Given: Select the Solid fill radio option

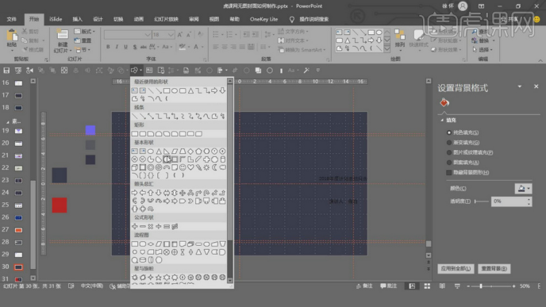Looking at the screenshot, I should (x=449, y=132).
